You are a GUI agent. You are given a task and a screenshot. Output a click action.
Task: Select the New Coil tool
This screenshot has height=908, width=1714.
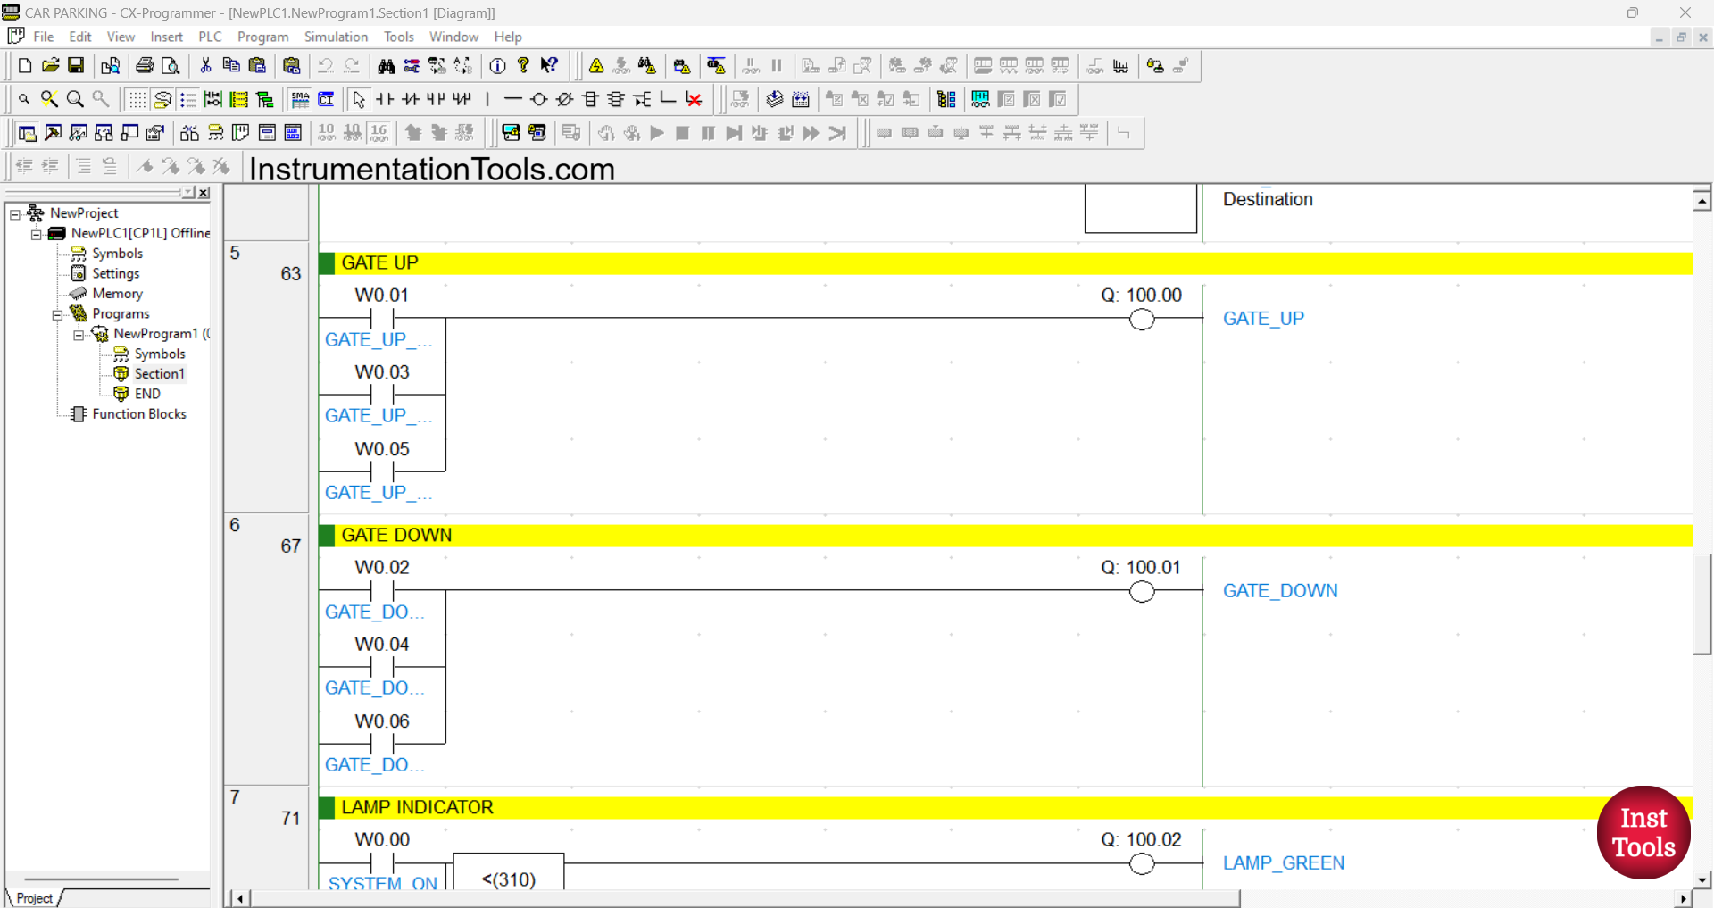tap(538, 99)
